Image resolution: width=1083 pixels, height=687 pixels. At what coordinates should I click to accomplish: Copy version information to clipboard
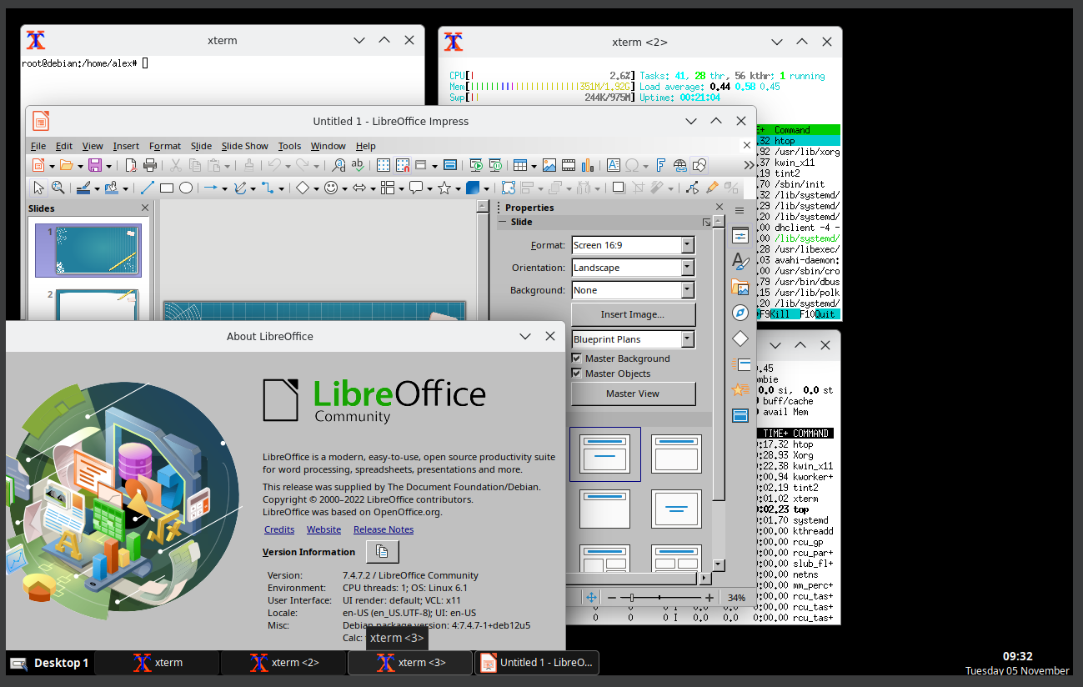coord(382,552)
